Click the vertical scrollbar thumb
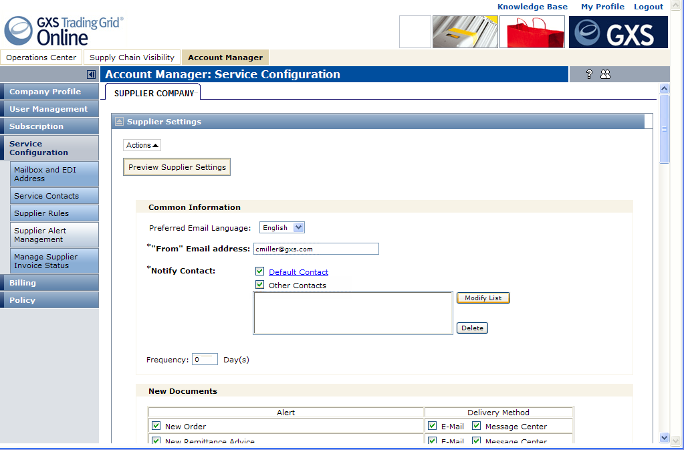 click(665, 129)
